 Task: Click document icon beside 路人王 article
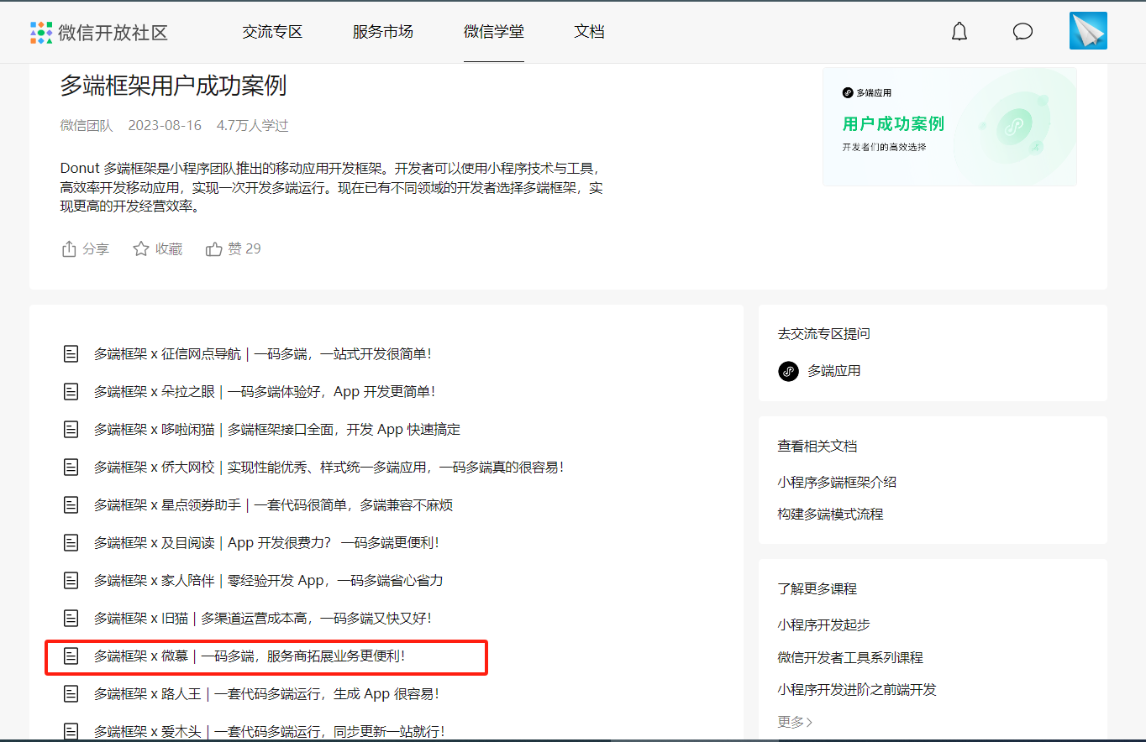pos(71,694)
